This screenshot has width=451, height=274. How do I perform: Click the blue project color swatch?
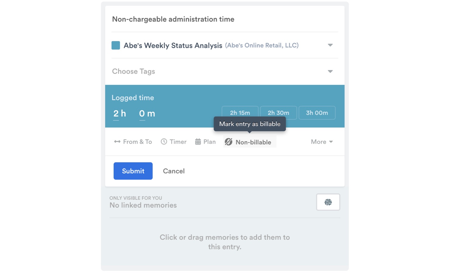tap(116, 45)
